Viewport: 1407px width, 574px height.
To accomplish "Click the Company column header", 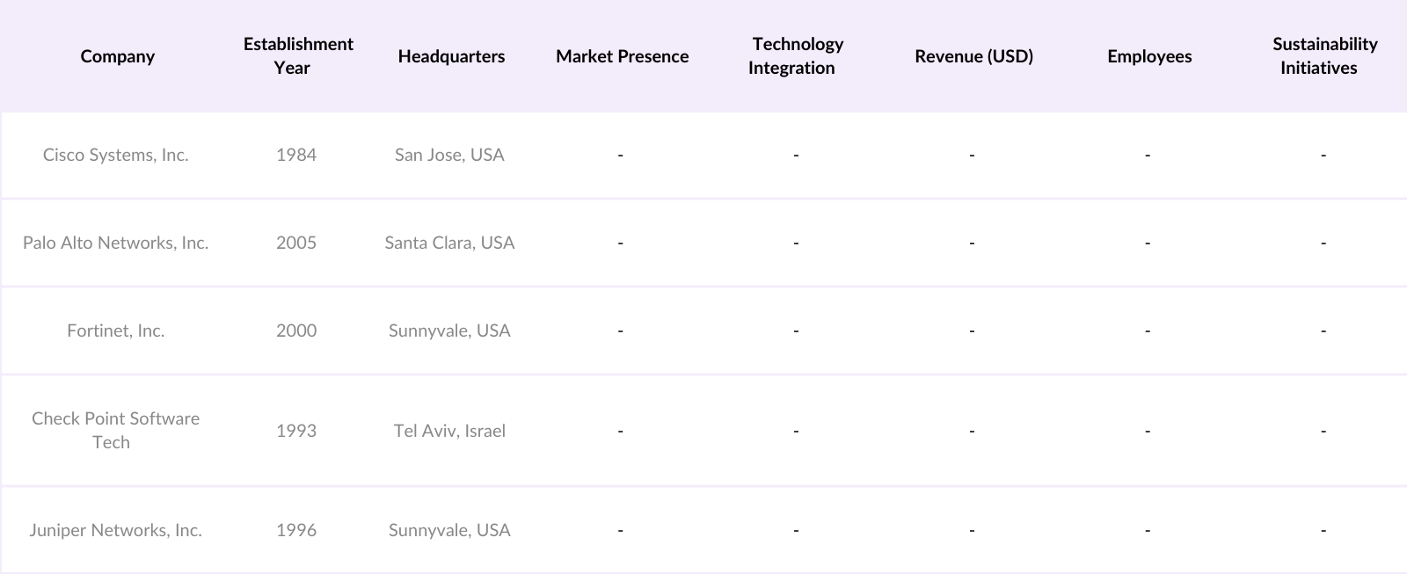I will (117, 56).
